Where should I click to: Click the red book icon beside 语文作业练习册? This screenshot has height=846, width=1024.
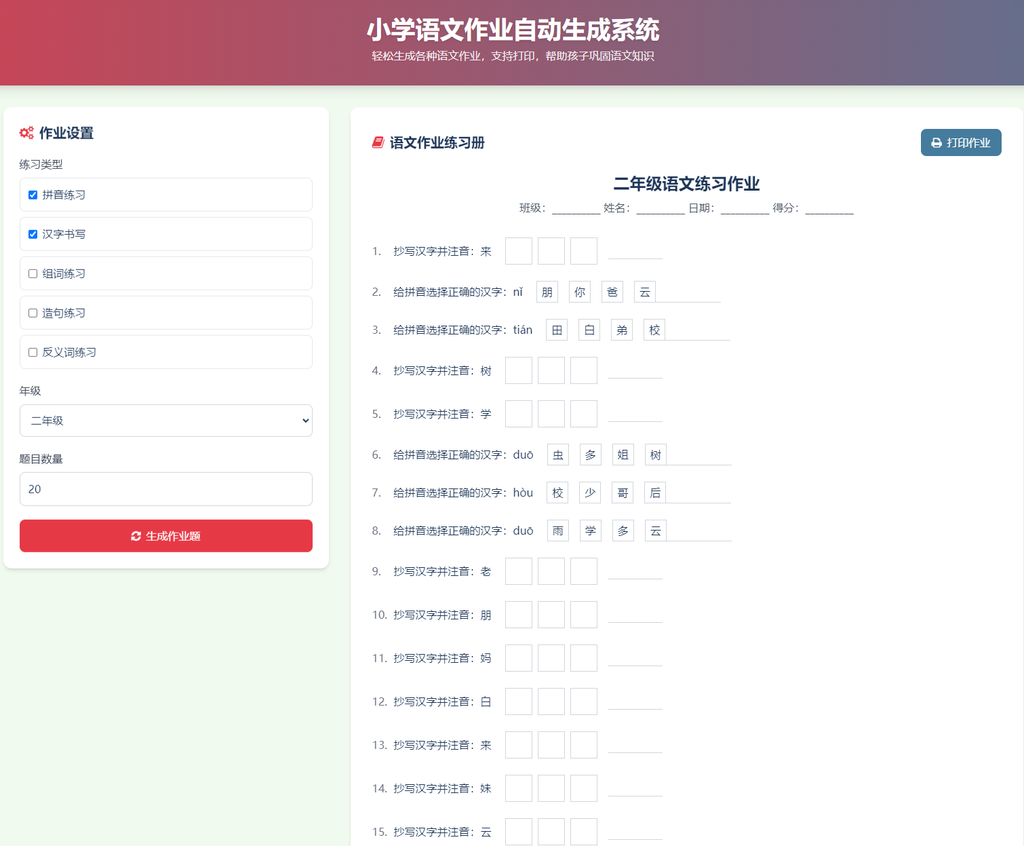[x=378, y=142]
